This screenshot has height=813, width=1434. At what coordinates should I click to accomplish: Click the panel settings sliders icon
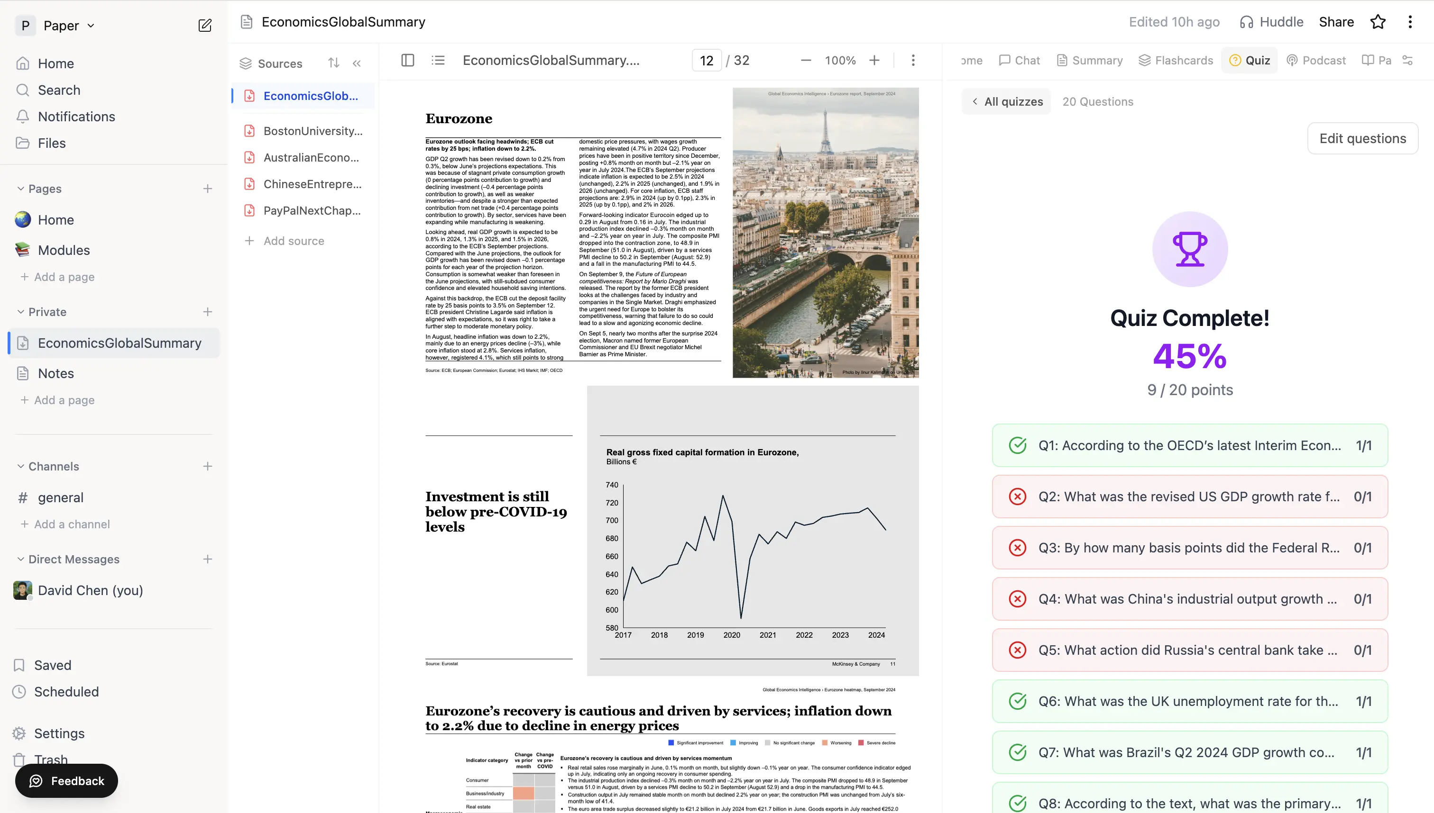(1408, 60)
